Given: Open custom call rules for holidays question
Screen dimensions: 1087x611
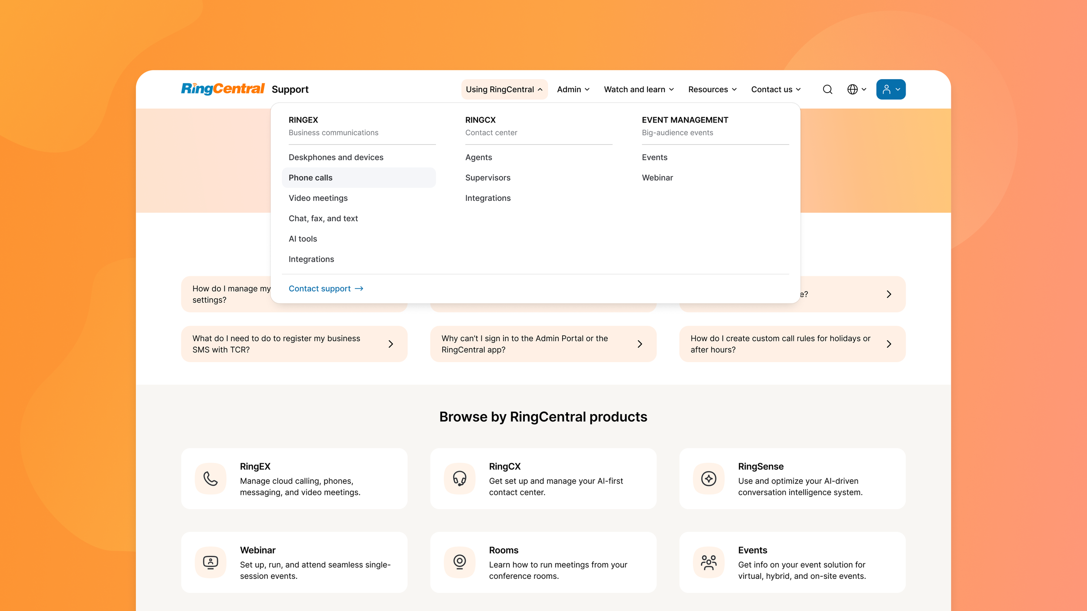Looking at the screenshot, I should coord(792,344).
